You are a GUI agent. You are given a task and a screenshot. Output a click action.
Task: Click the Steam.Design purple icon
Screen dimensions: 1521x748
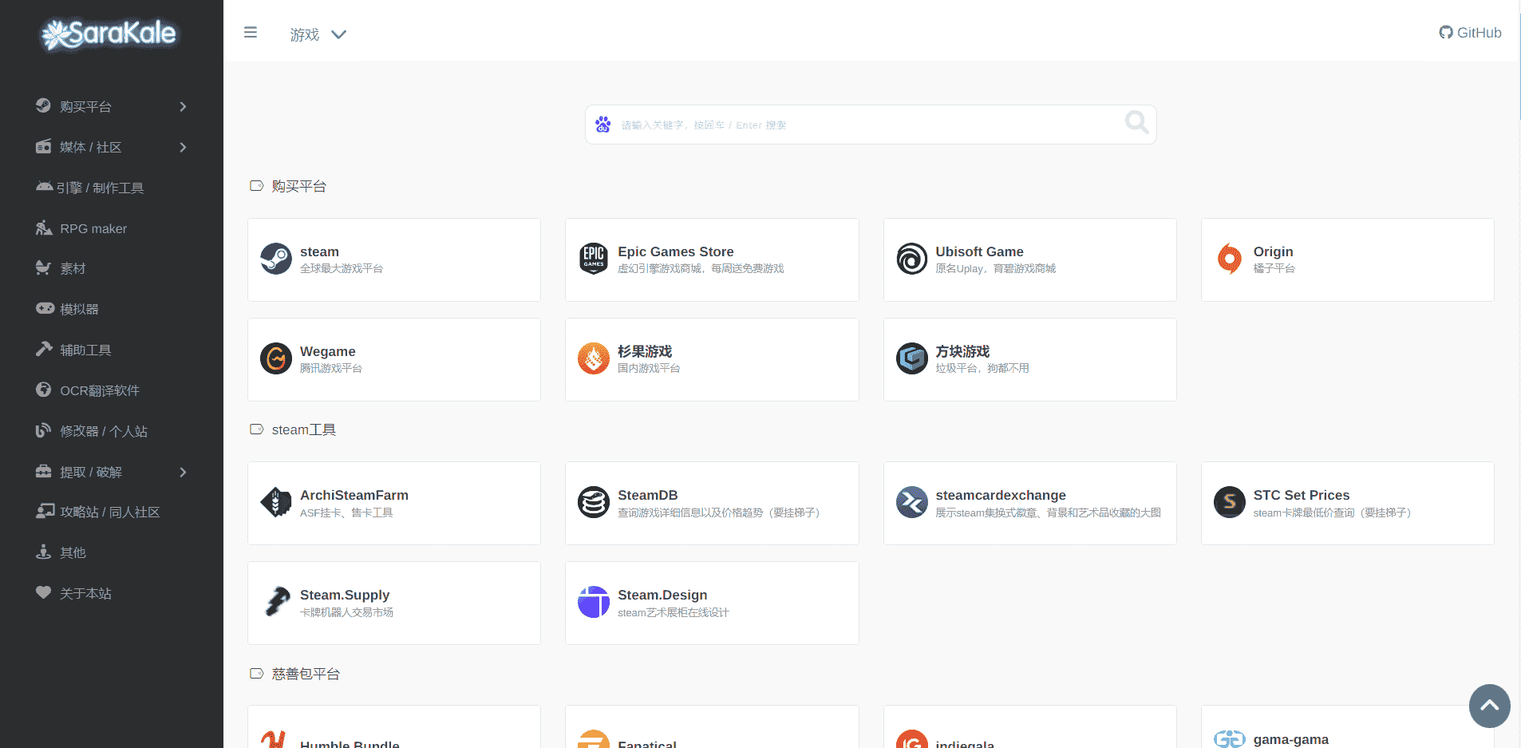tap(593, 602)
